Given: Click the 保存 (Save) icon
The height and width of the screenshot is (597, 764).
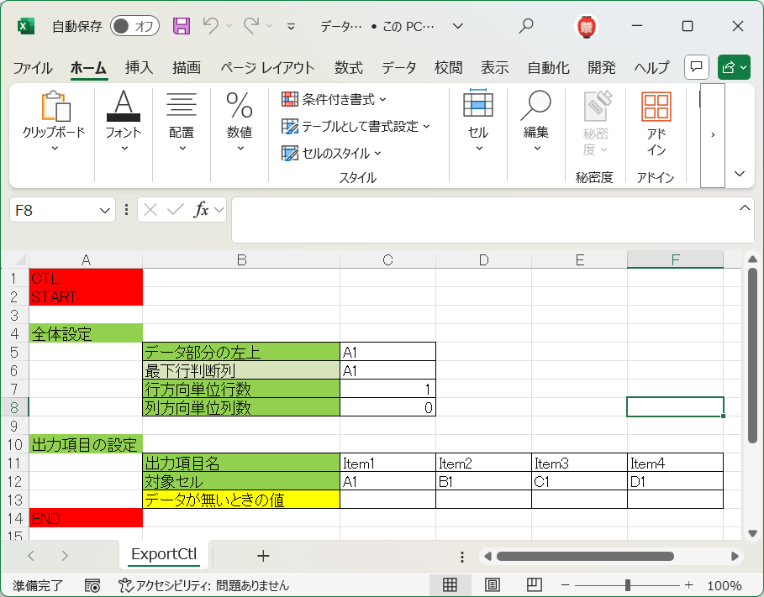Looking at the screenshot, I should click(x=182, y=26).
